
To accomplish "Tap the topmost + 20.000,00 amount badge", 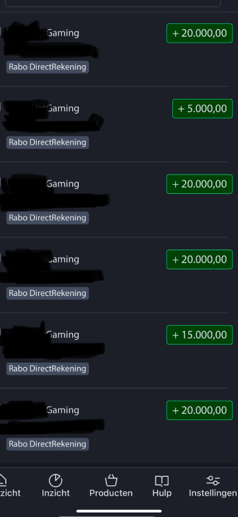I will pos(199,33).
